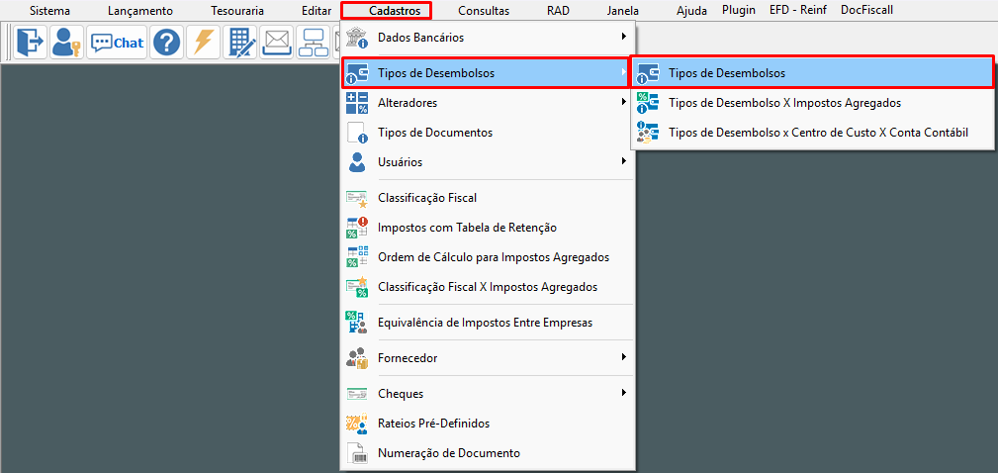Choose Tipos de Documentos menu entry
The width and height of the screenshot is (998, 473).
(488, 133)
